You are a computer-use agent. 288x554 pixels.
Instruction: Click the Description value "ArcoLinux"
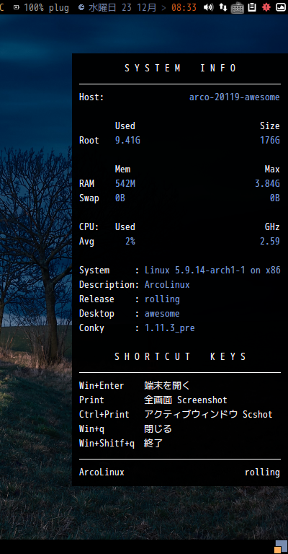tap(167, 285)
